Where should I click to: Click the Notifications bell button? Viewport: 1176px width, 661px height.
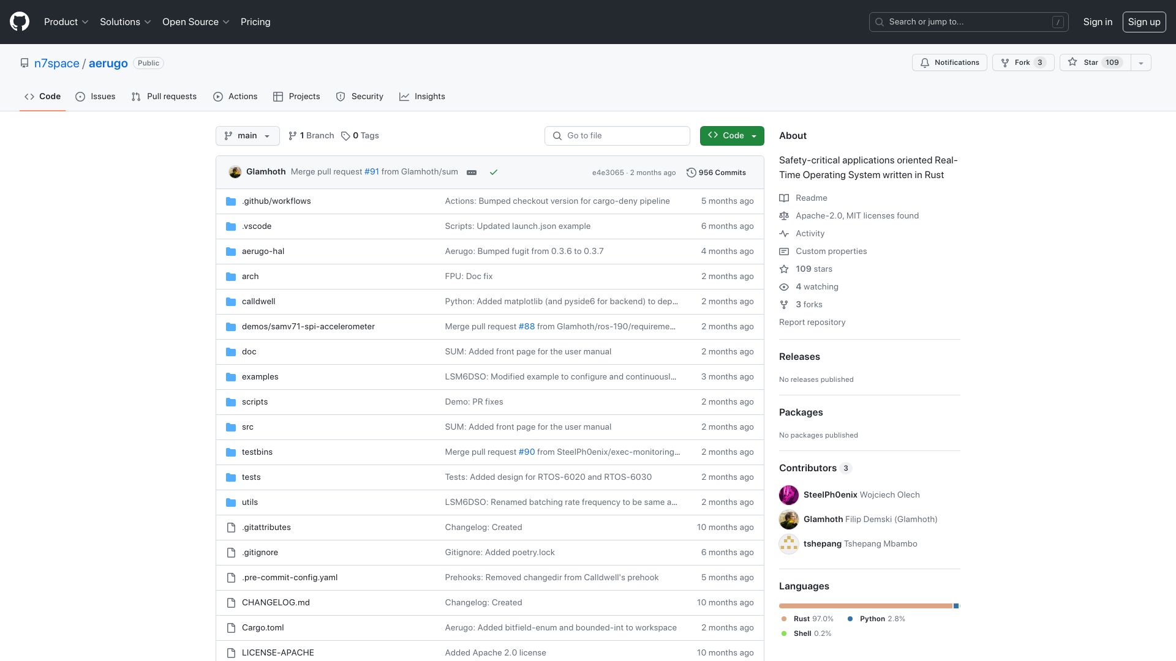(949, 62)
